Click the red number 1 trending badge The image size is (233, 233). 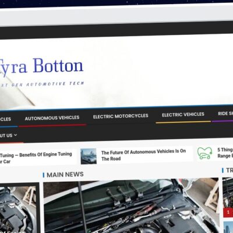228,212
